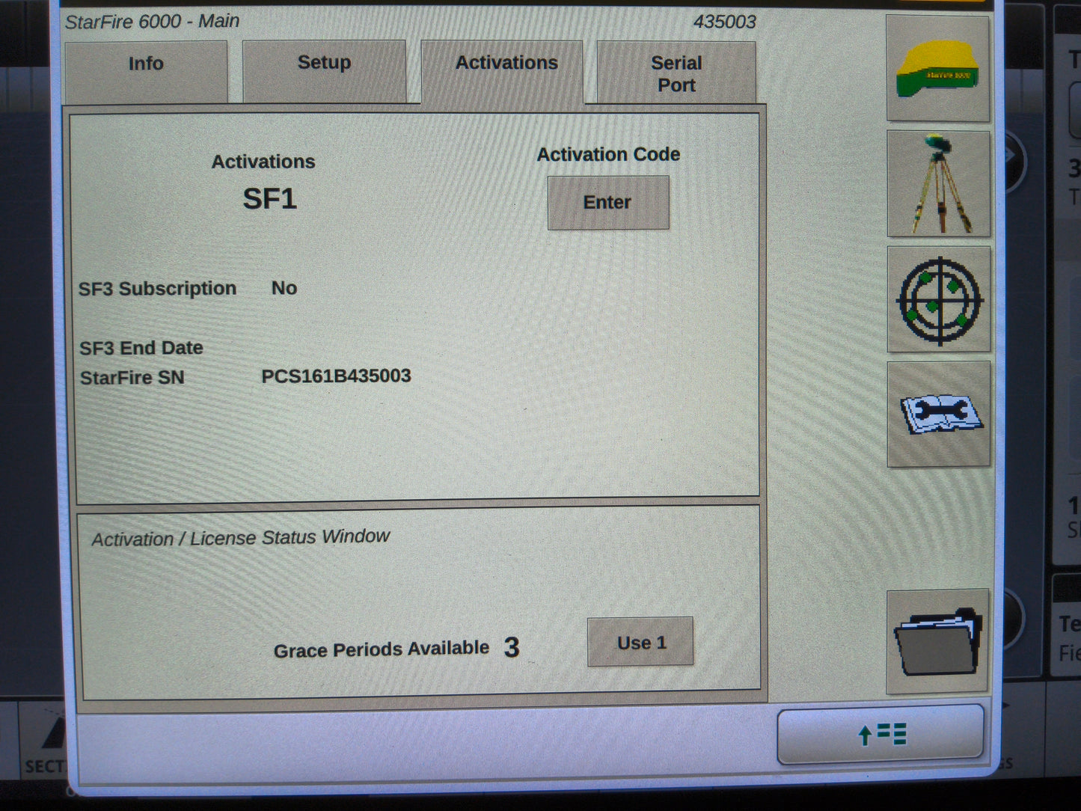The height and width of the screenshot is (811, 1081).
Task: Click the SF3 Subscription value No
Action: pyautogui.click(x=284, y=288)
